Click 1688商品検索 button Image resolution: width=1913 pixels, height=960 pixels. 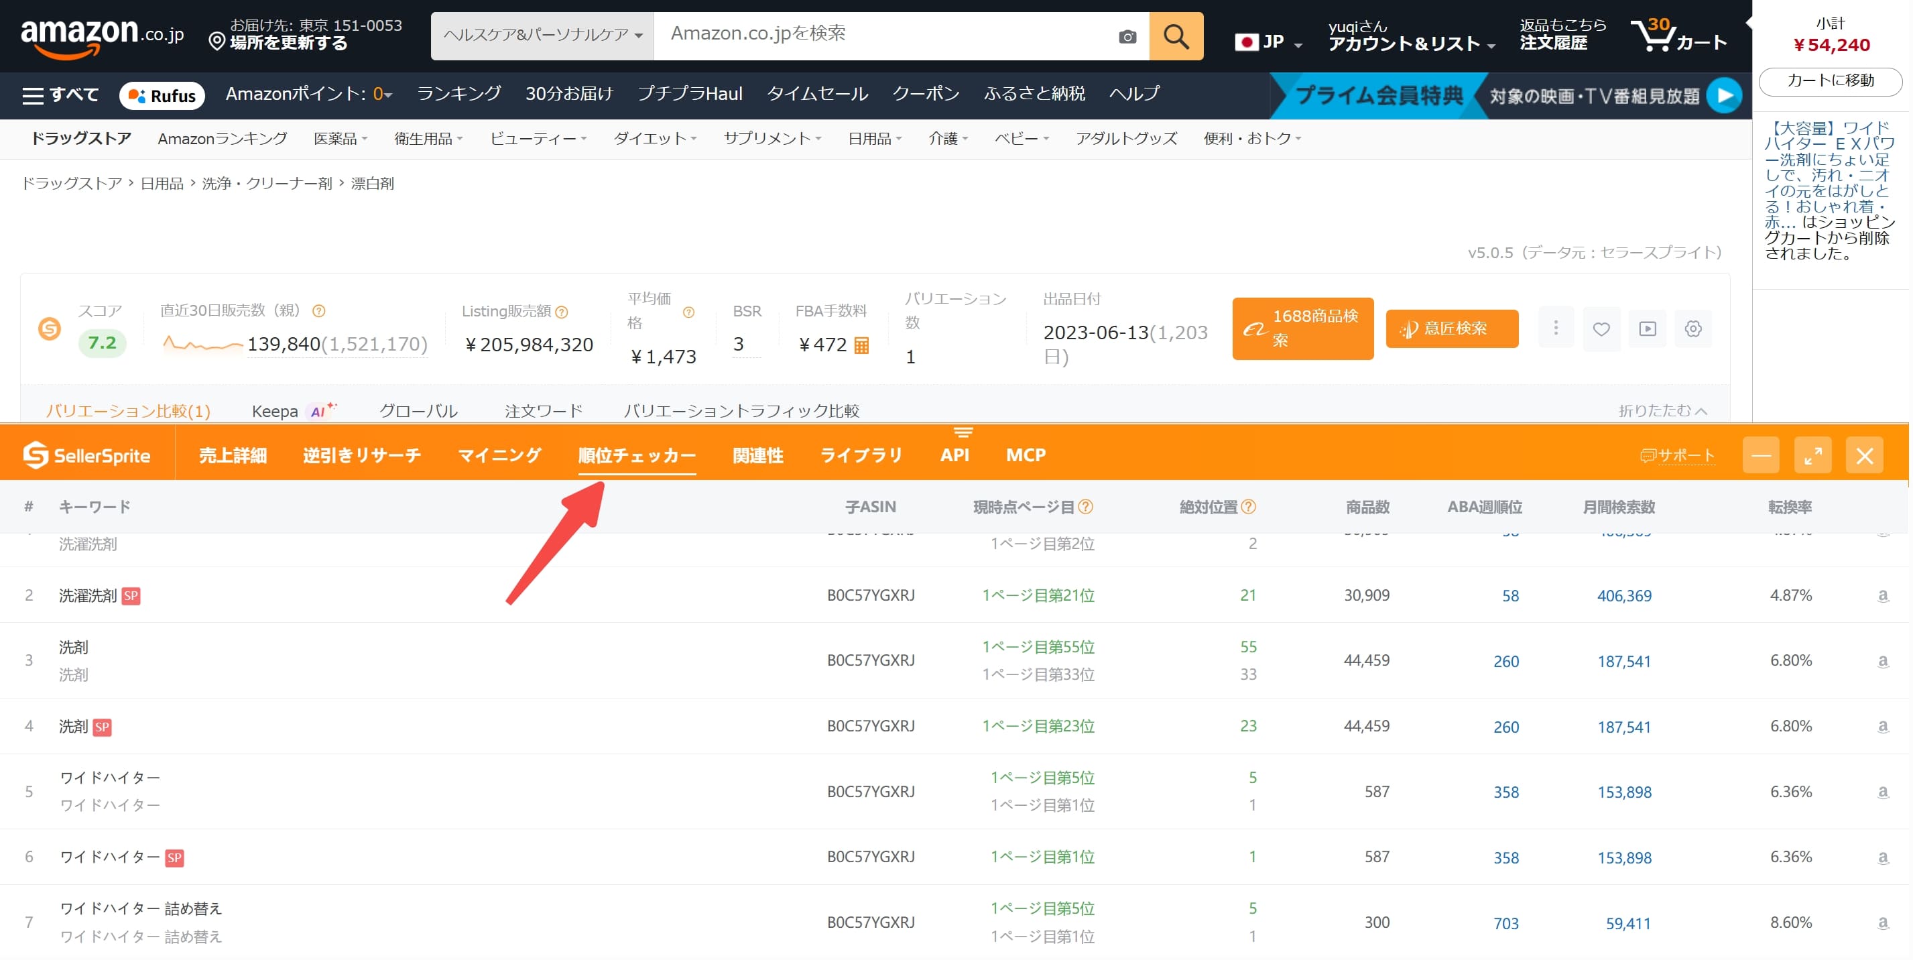[1304, 328]
